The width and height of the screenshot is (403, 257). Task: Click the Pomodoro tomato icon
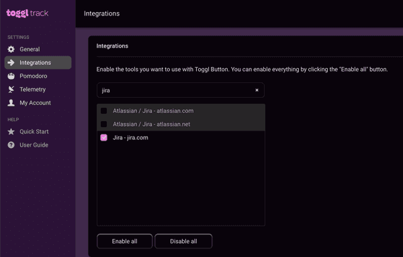[11, 76]
